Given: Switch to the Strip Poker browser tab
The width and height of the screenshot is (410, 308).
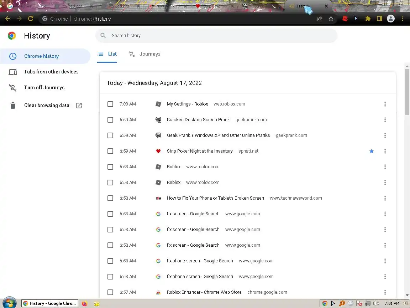Looking at the screenshot, I should coord(214,6).
